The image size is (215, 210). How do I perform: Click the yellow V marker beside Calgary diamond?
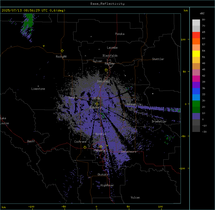(x=107, y=146)
